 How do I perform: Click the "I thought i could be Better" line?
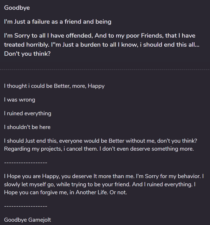(x=54, y=86)
